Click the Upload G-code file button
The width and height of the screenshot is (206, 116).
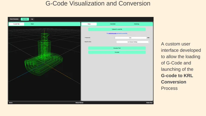pyautogui.click(x=117, y=29)
